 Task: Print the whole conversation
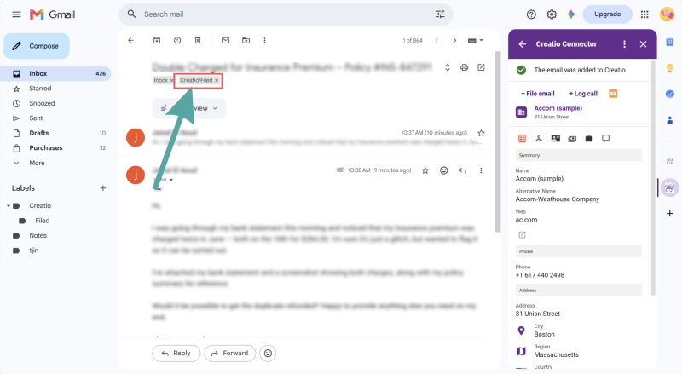tap(464, 67)
